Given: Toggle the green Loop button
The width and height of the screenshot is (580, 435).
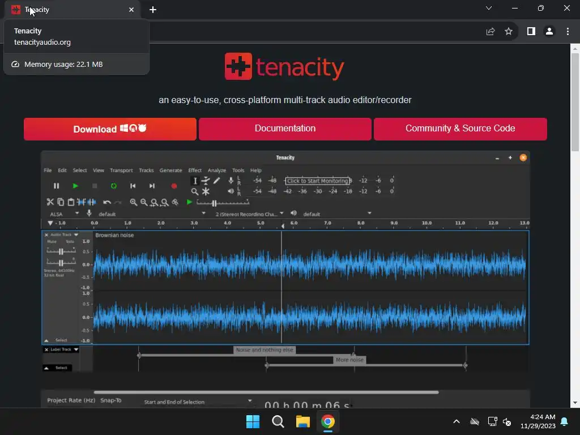Looking at the screenshot, I should point(114,186).
